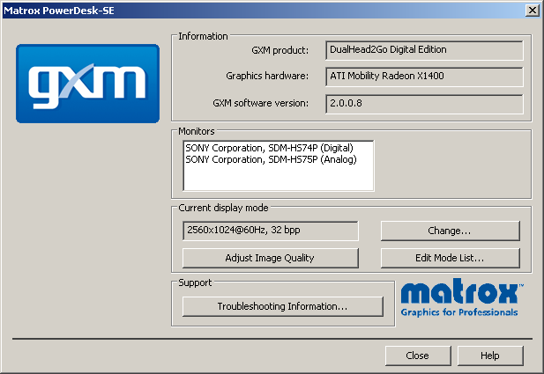The width and height of the screenshot is (544, 374).
Task: Click the Matrox PowerDesk-SE title bar
Action: (x=264, y=11)
